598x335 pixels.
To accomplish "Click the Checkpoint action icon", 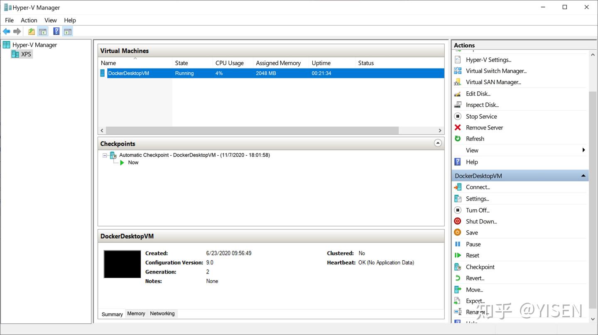I will (458, 267).
